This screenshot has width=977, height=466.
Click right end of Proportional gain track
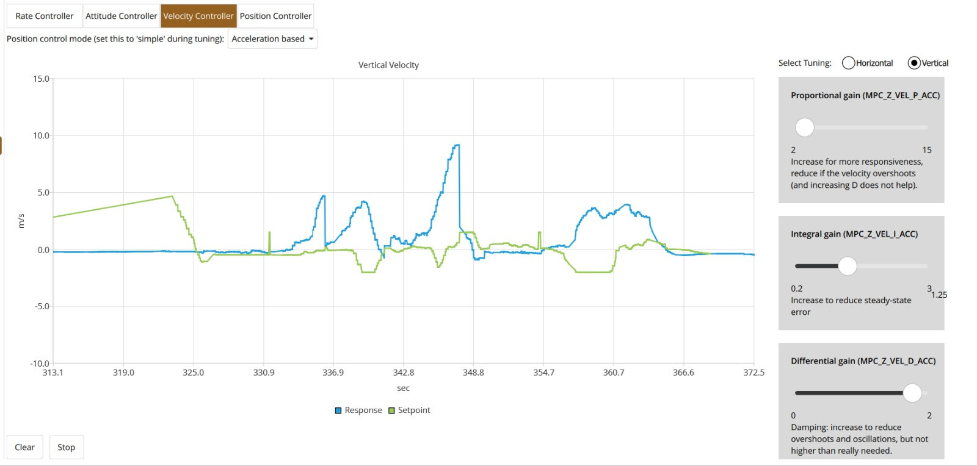(x=925, y=127)
